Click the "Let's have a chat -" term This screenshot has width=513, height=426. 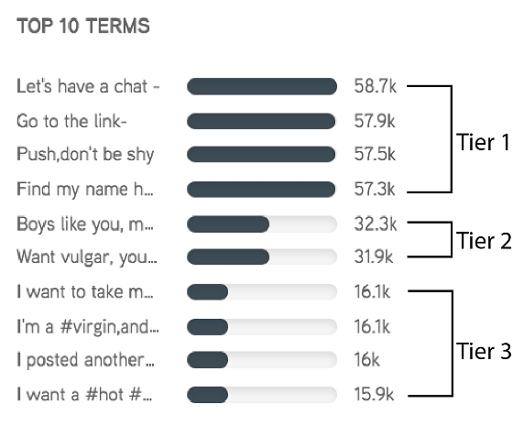pos(88,86)
